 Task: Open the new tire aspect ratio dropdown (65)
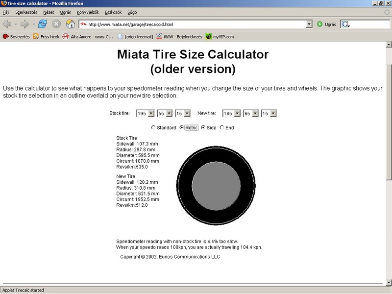click(251, 114)
